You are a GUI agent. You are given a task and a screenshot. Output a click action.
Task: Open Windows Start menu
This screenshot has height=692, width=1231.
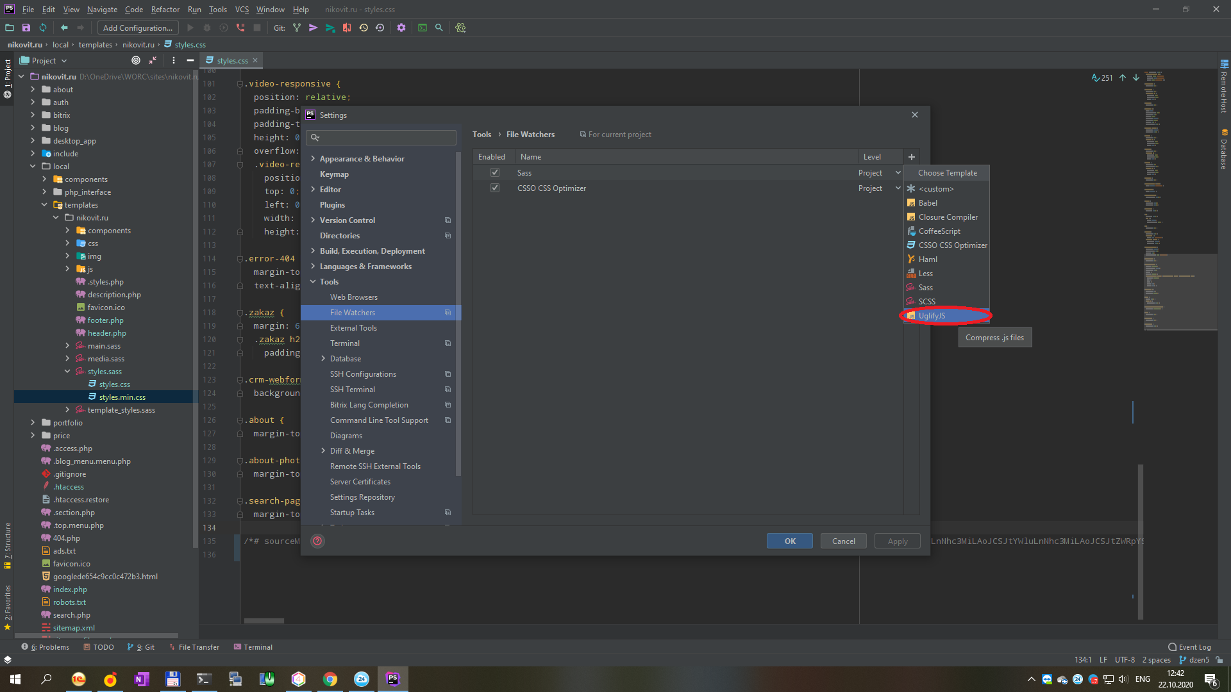[15, 679]
